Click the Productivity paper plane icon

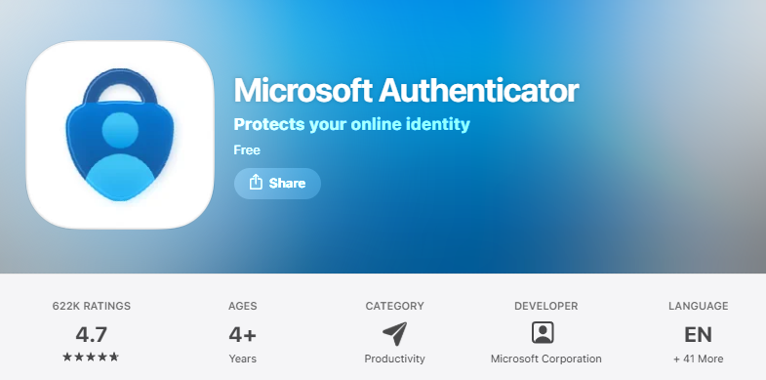394,333
